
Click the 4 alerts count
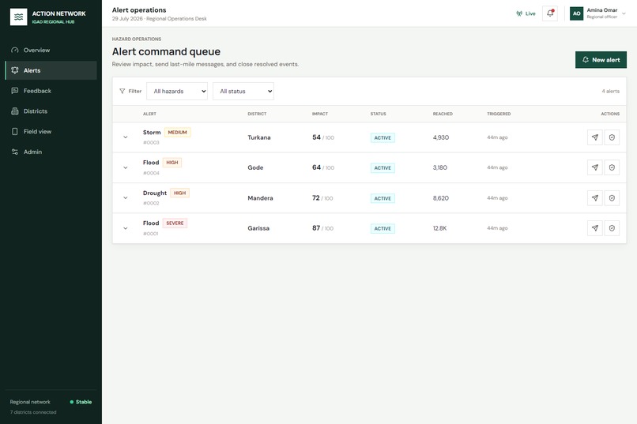611,92
